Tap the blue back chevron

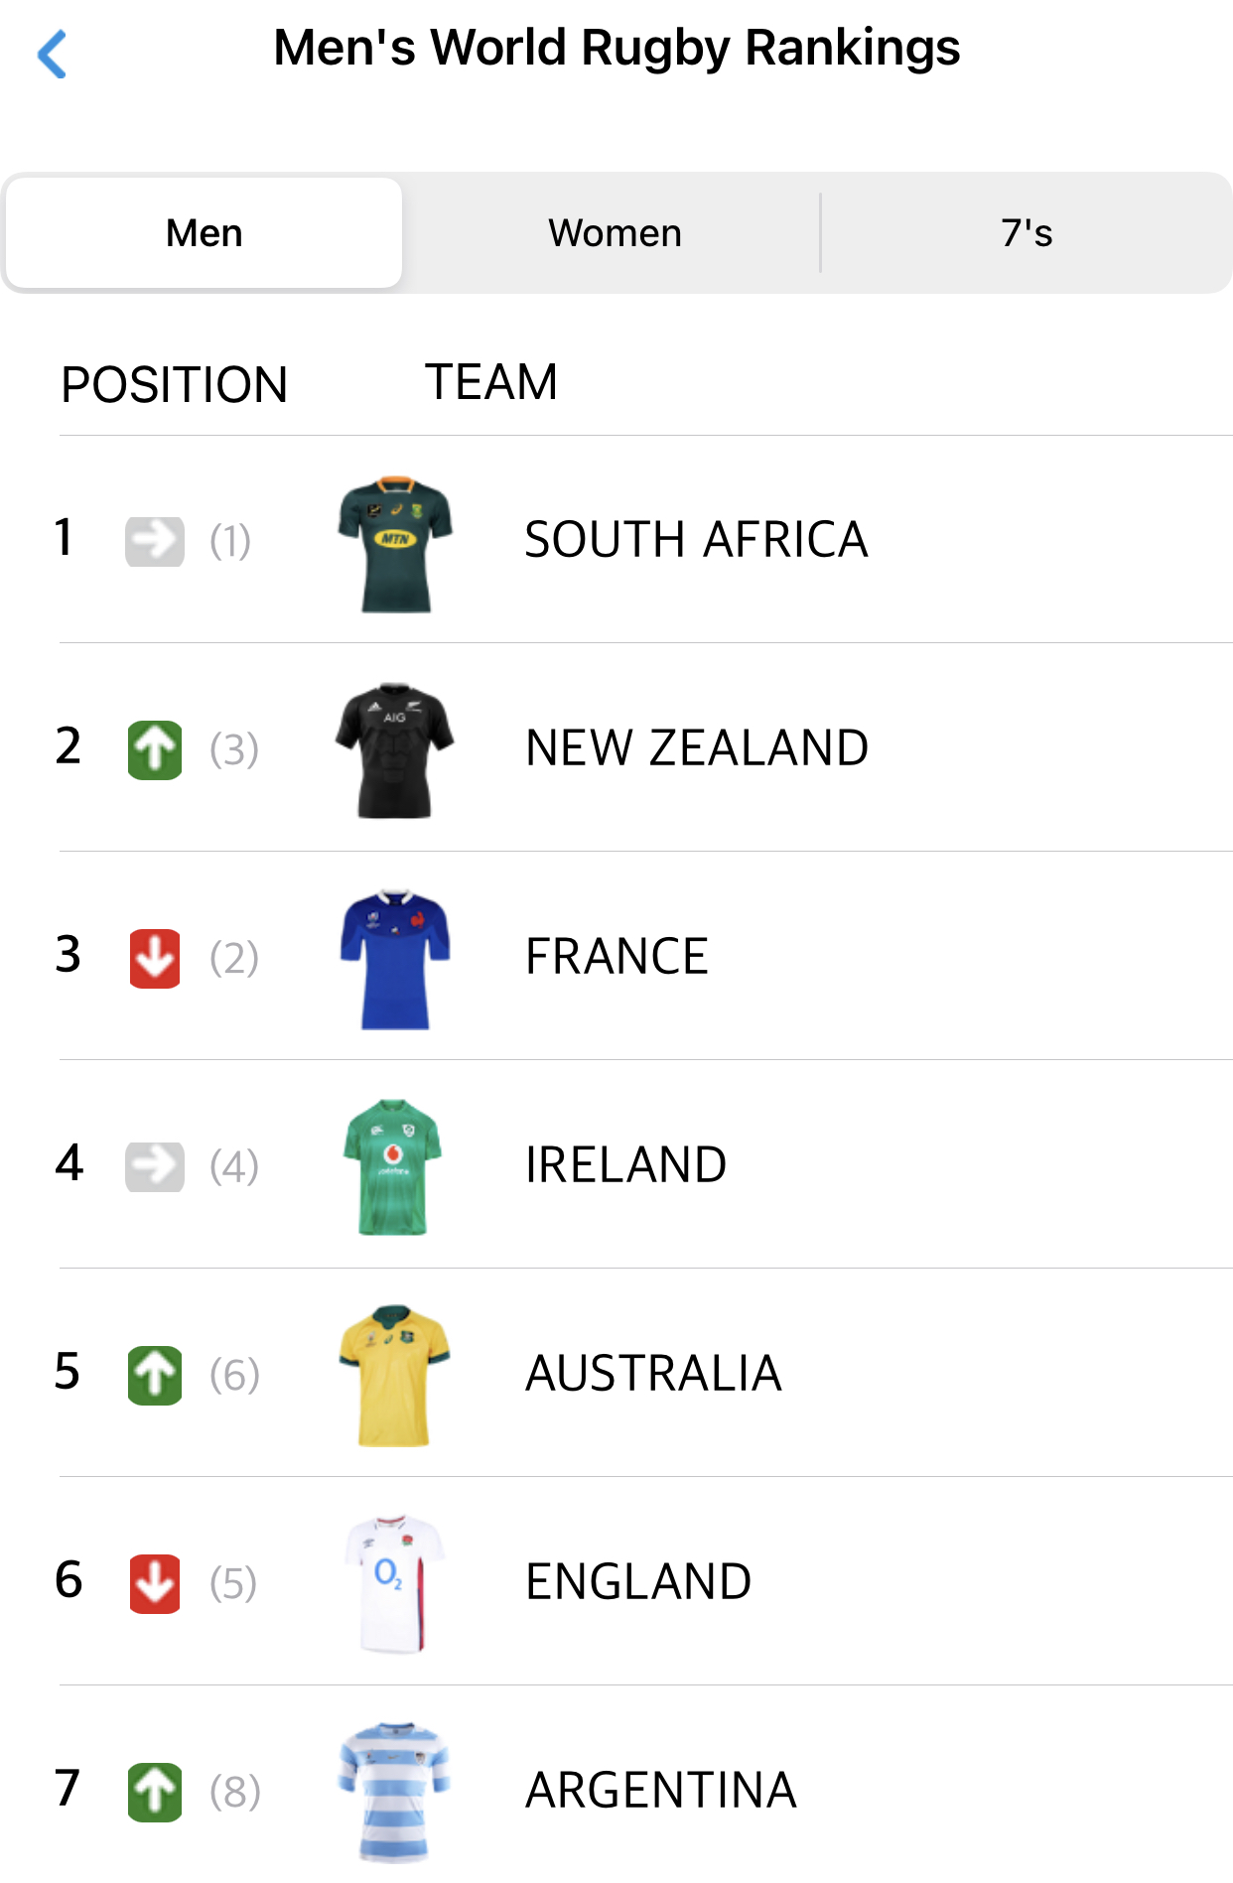(52, 54)
